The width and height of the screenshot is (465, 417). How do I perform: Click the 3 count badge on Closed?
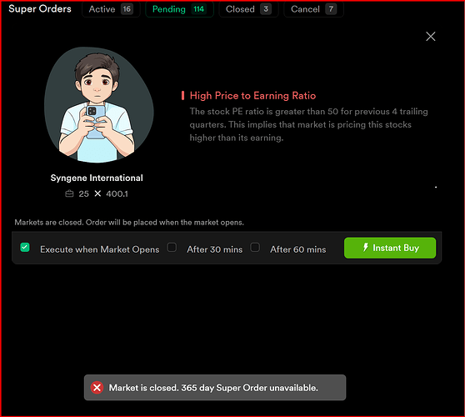pos(266,9)
